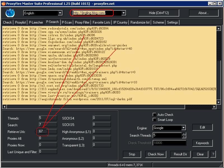The image size is (224, 168).
Task: Click the Transparent (L3) count field
Action: [102, 145]
